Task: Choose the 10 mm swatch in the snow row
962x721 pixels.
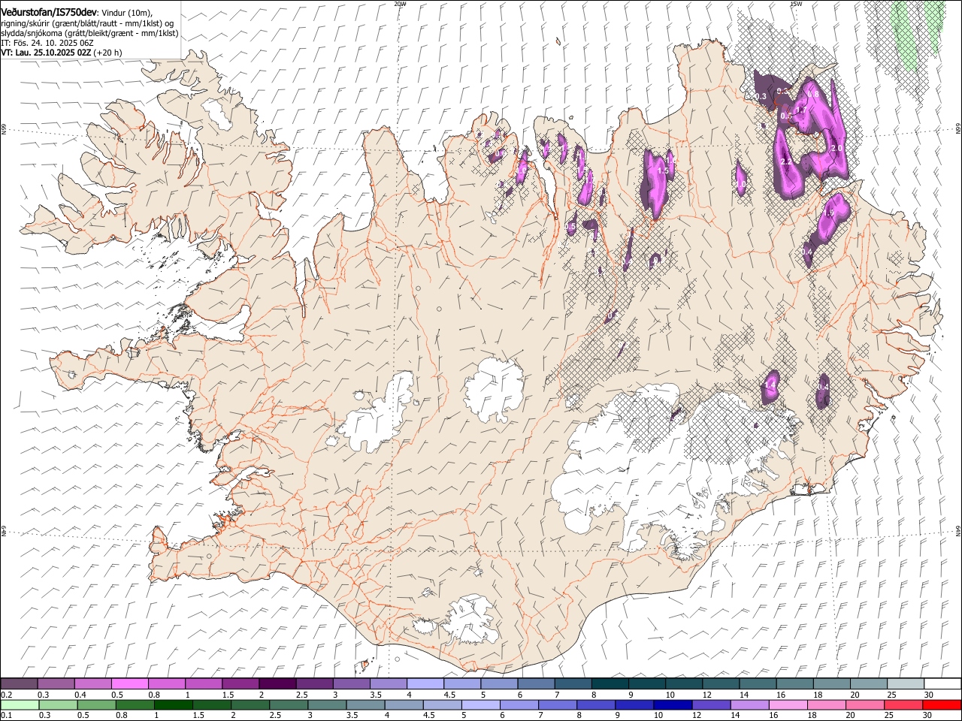Action: [x=683, y=684]
